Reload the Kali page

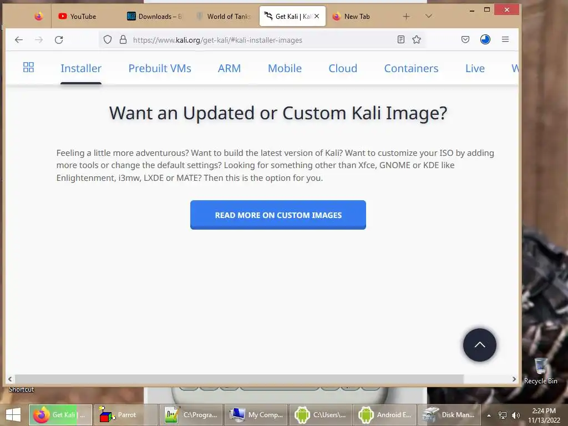click(x=59, y=40)
